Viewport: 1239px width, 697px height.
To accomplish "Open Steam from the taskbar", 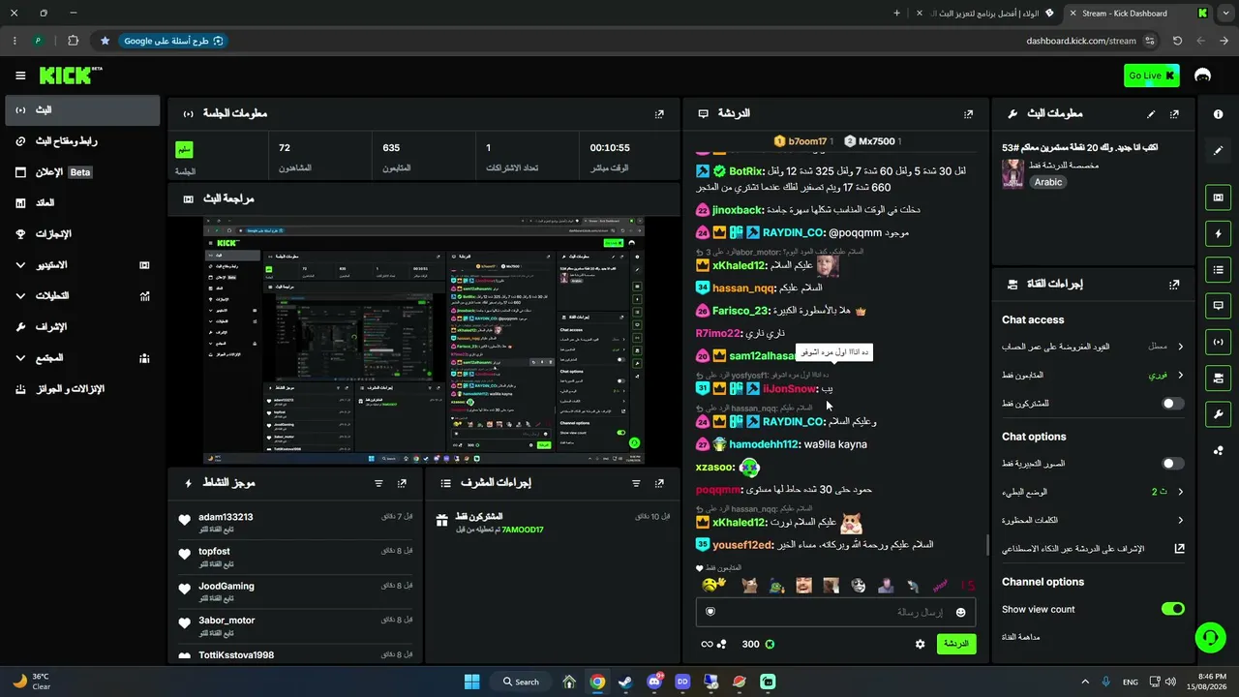I will pos(625,682).
